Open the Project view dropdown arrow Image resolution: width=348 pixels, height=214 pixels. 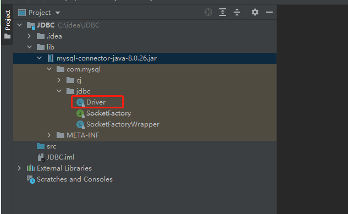[58, 13]
